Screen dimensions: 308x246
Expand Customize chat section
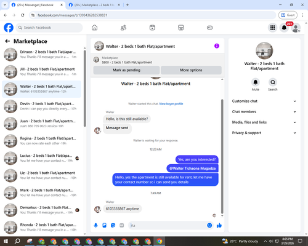(264, 101)
